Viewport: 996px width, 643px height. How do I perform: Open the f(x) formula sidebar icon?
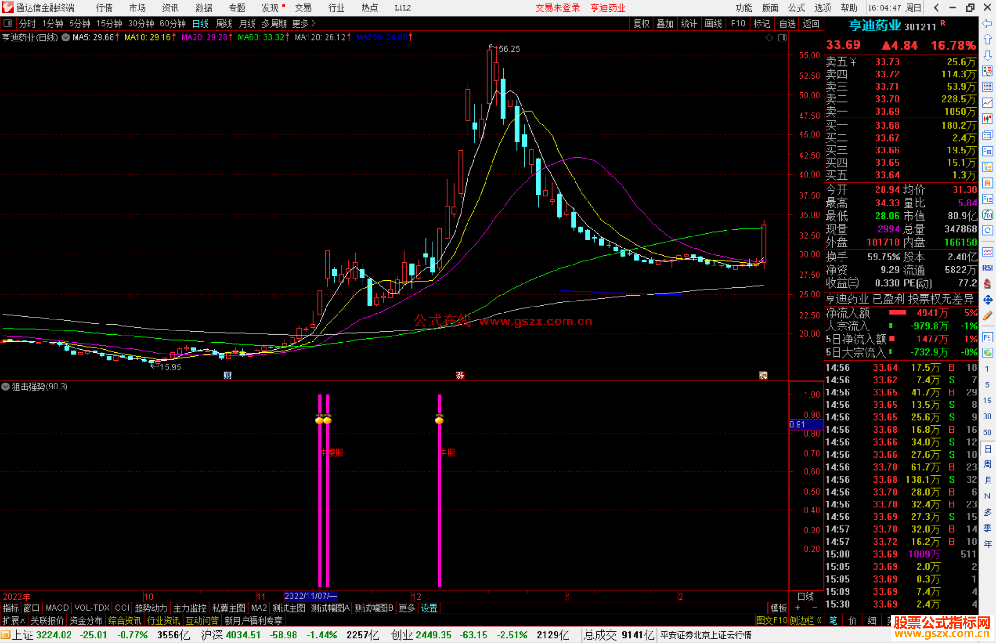click(987, 215)
